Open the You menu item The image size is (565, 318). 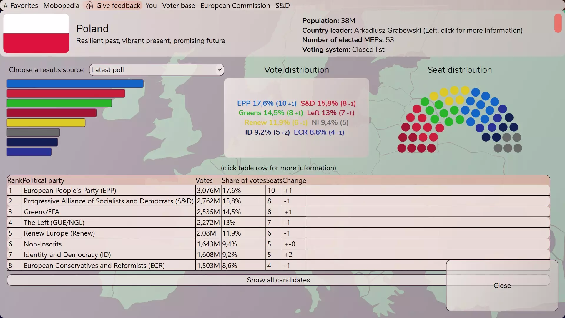click(x=151, y=6)
